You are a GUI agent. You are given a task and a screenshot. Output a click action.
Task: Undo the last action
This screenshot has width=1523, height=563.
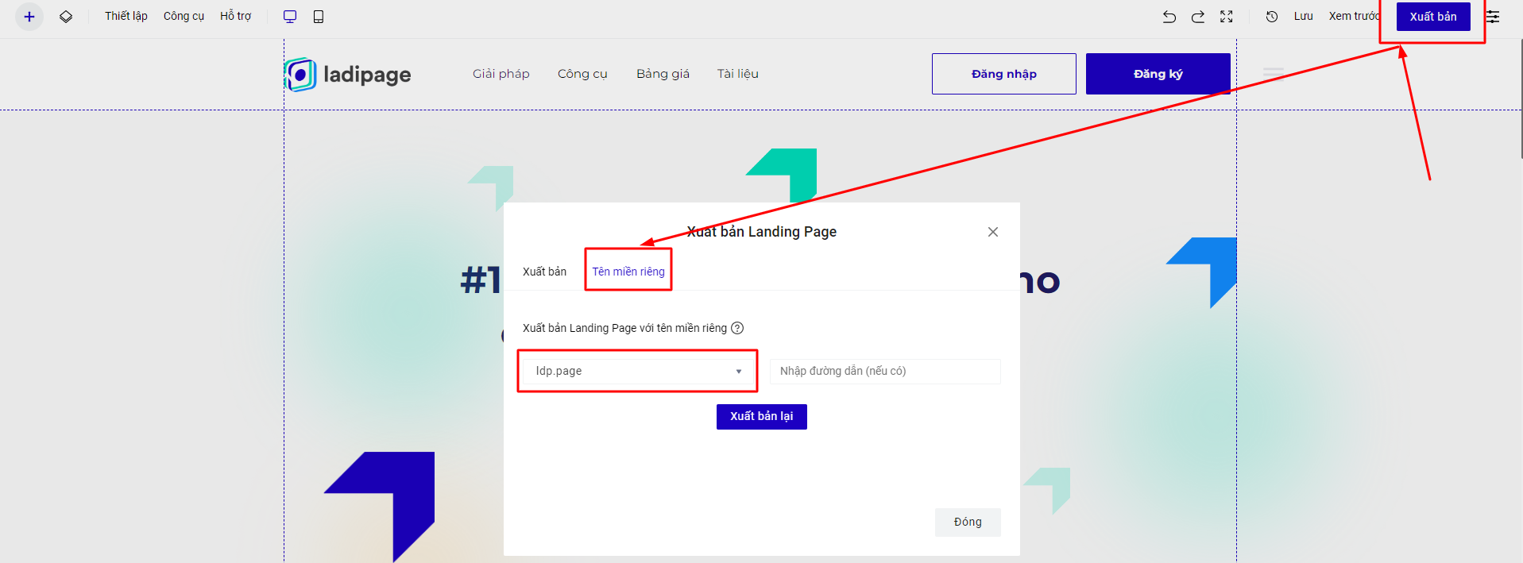pos(1169,17)
